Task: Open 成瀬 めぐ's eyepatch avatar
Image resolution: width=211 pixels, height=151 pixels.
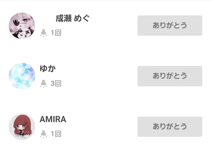Action: point(22,26)
